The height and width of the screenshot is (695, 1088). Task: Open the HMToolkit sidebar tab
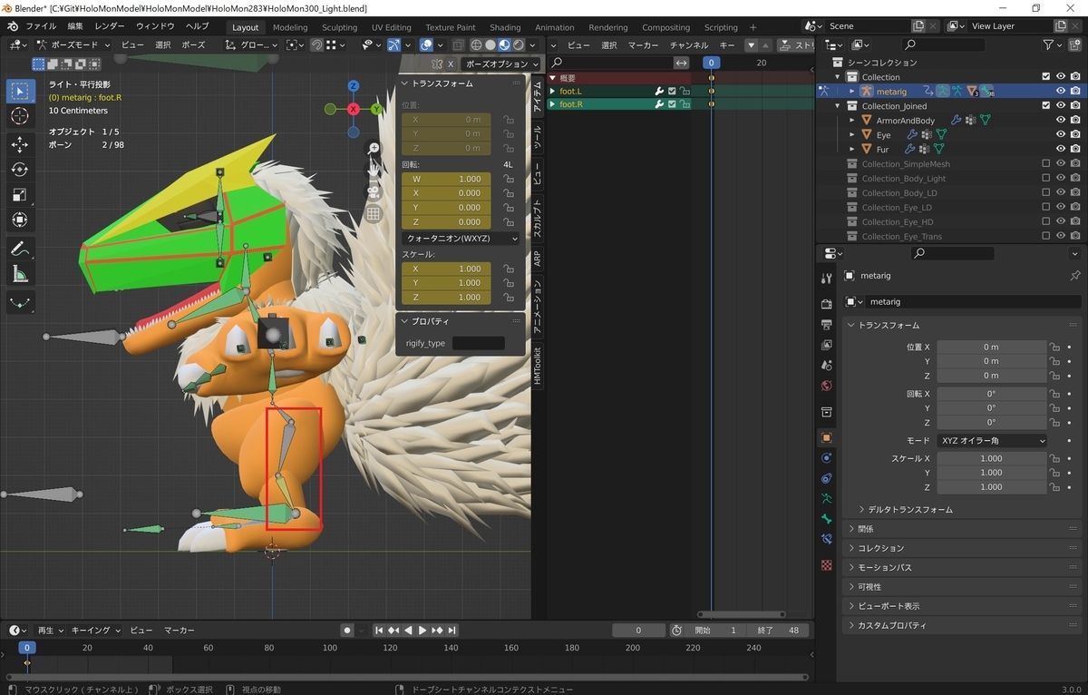(x=537, y=366)
